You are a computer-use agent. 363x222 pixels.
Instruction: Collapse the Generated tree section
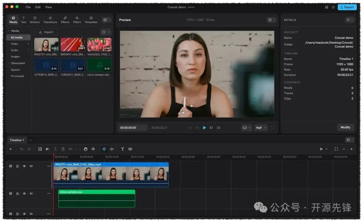tap(9, 63)
